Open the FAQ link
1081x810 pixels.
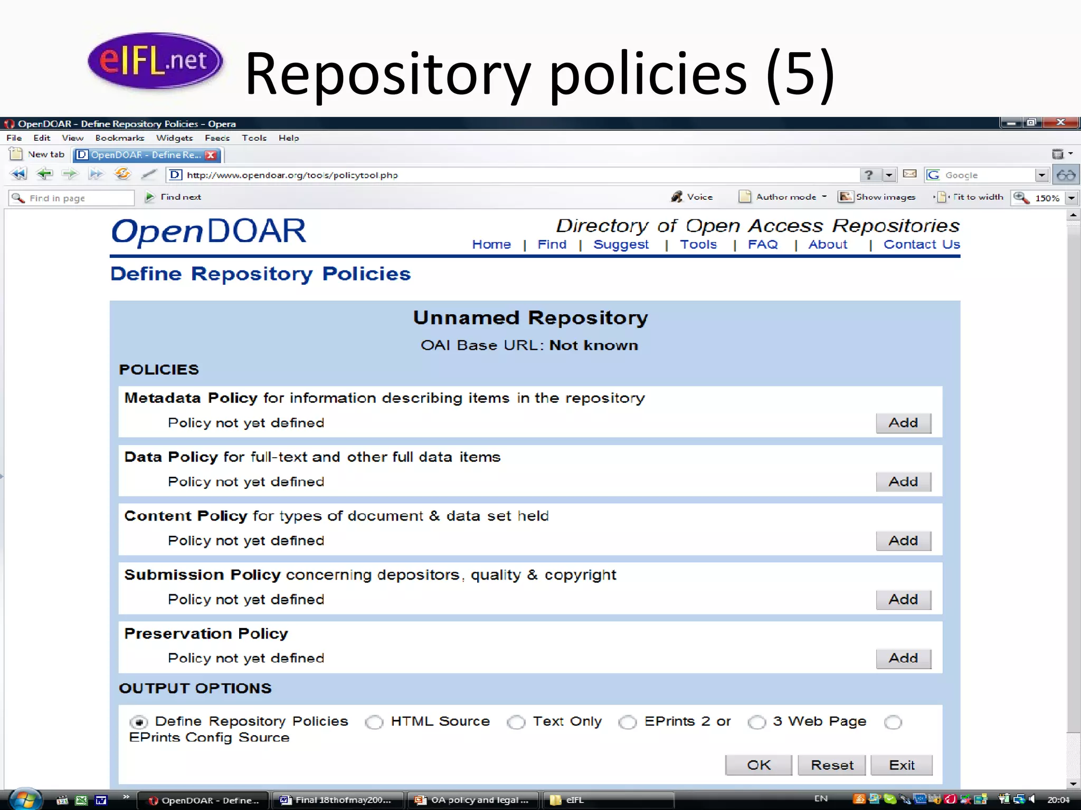point(763,245)
